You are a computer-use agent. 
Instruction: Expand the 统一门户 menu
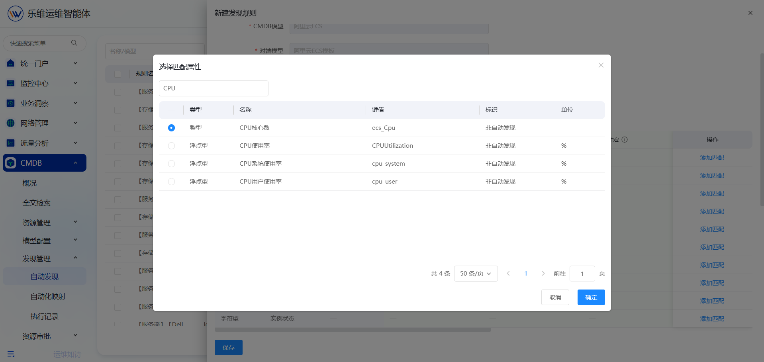click(75, 63)
